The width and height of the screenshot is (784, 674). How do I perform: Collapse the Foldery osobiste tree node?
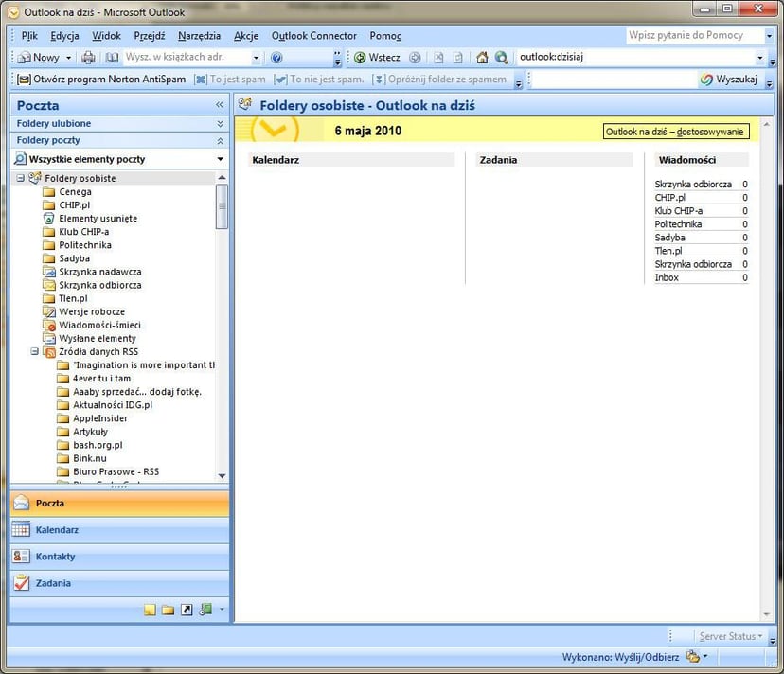coord(20,178)
